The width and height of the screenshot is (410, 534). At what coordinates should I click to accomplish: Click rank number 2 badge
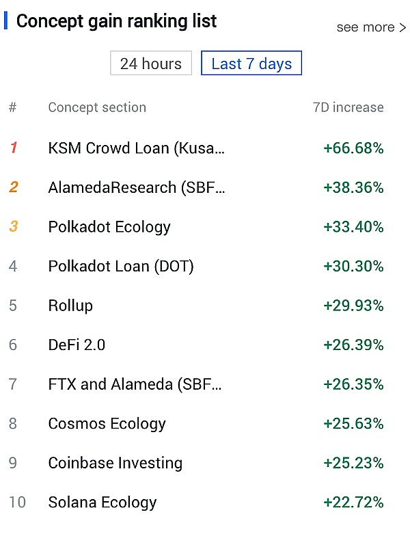tap(13, 187)
